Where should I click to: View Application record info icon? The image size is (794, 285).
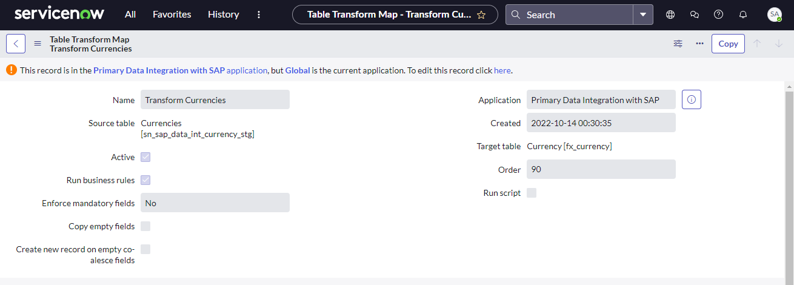692,99
